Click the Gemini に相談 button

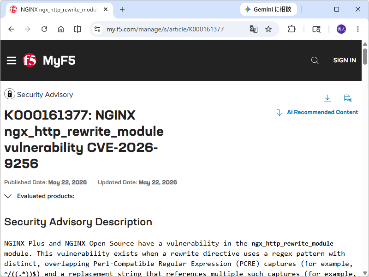click(268, 9)
